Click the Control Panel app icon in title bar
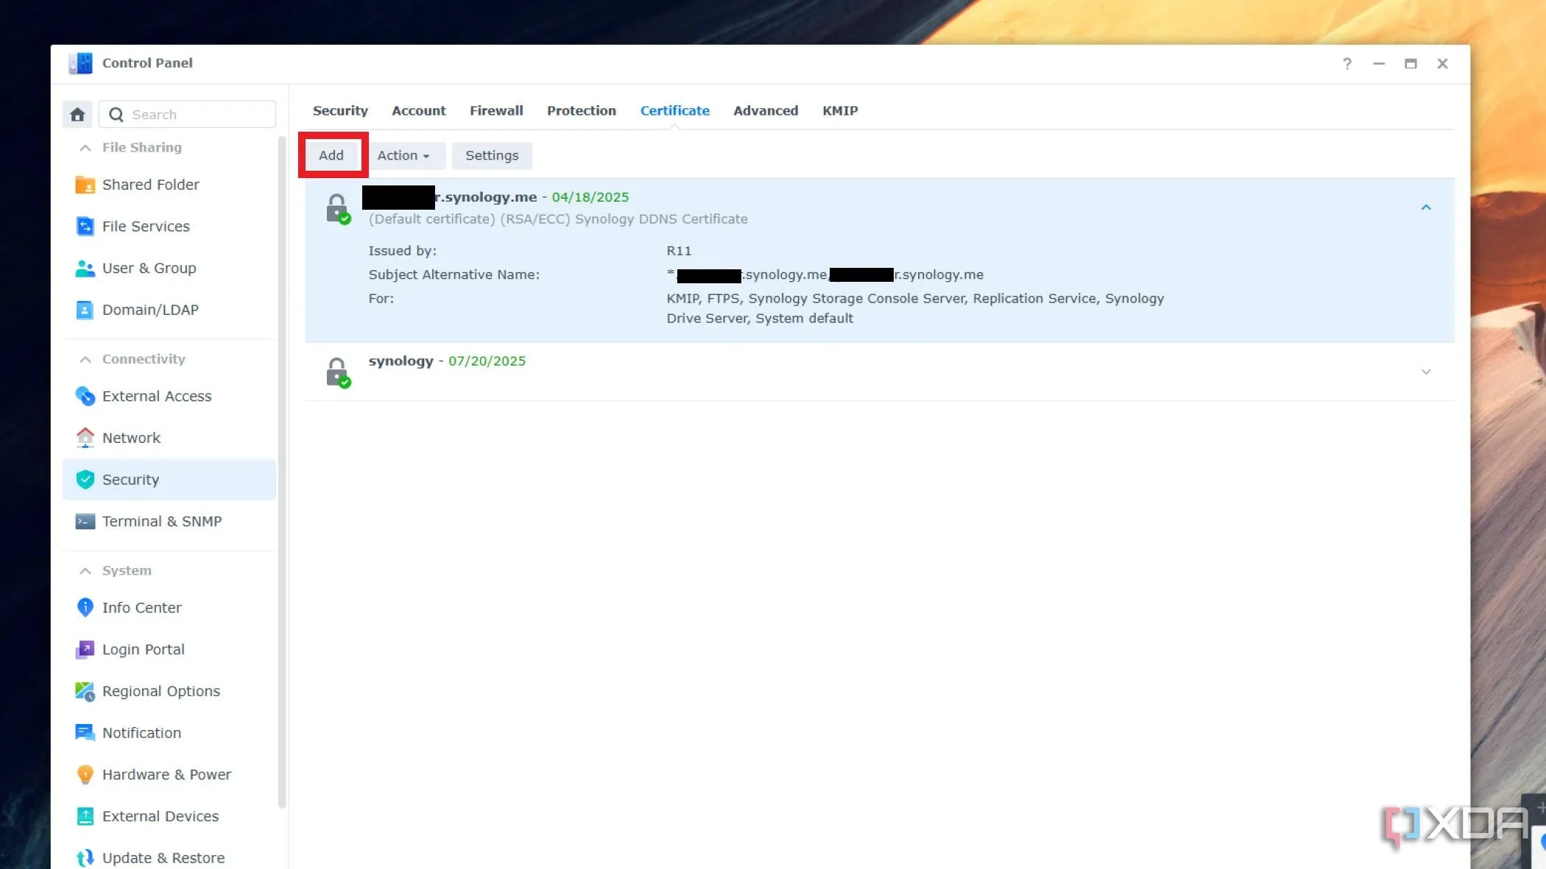This screenshot has width=1546, height=869. tap(81, 63)
